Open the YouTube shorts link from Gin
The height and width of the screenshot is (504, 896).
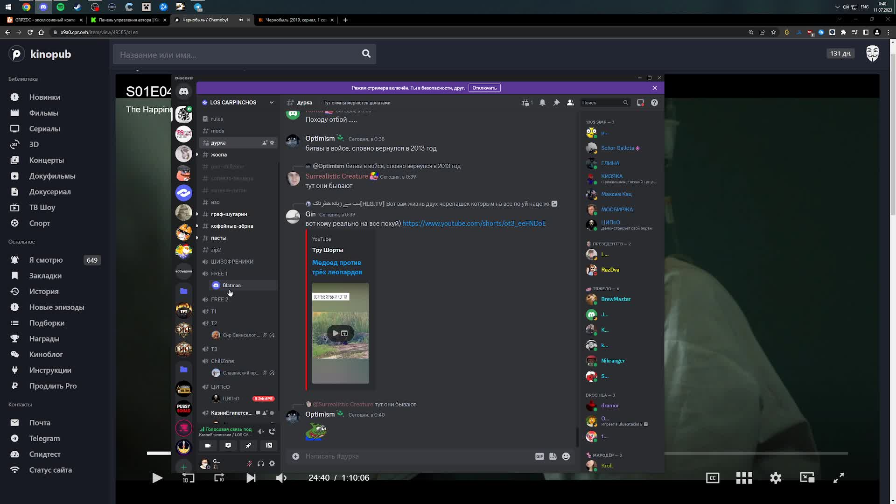474,224
